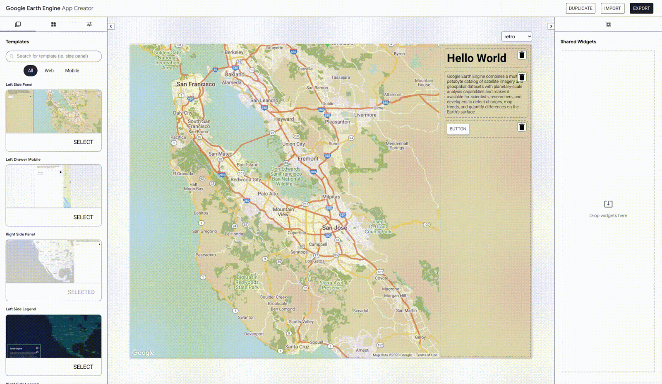Click the SELECTED label of Right Side Panel
This screenshot has width=662, height=384.
pyautogui.click(x=81, y=292)
